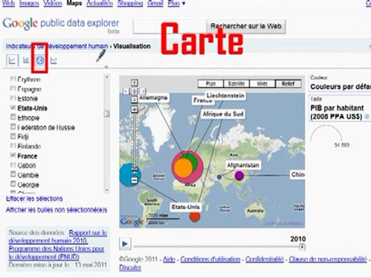The height and width of the screenshot is (278, 371).
Task: Zoom out the map with minus
Action: (134, 180)
